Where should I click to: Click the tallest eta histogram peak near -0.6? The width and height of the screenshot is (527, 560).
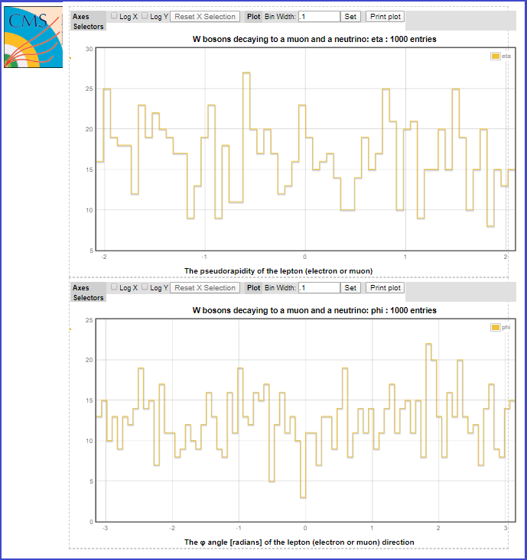pyautogui.click(x=246, y=73)
